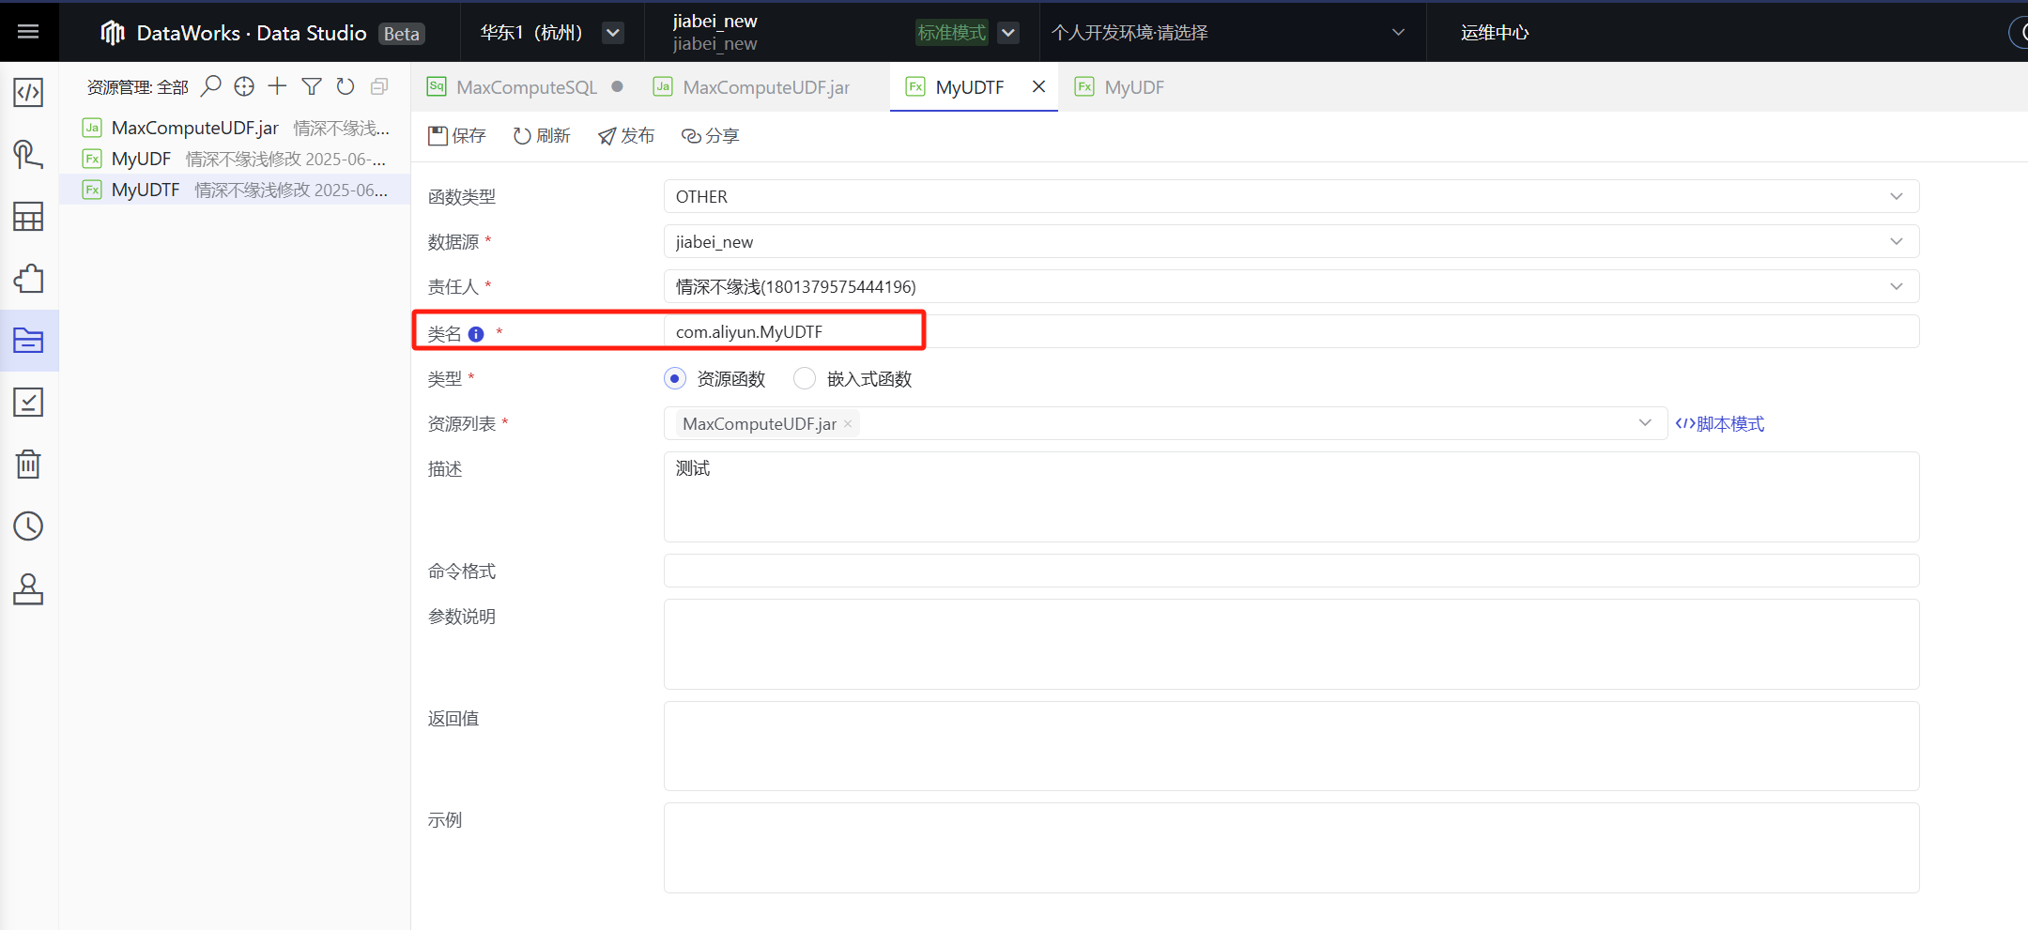Click the 资源管理: 全部 panel title

(138, 87)
